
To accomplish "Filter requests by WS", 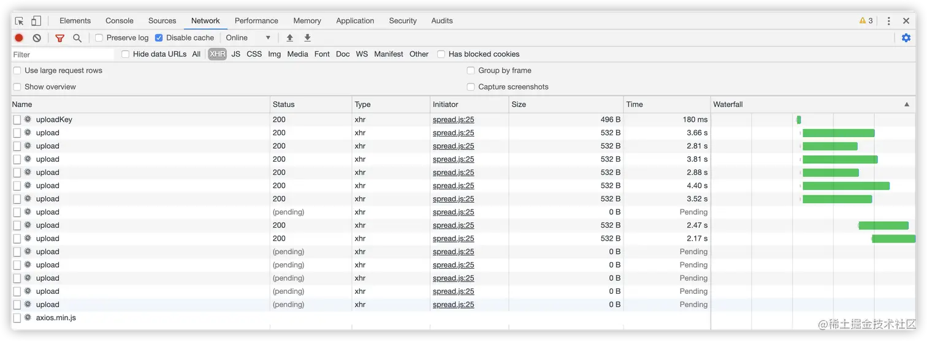I will [x=362, y=54].
